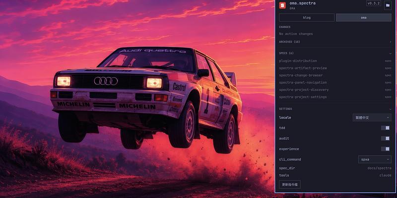Toggle the tdd switch
The width and height of the screenshot is (397, 198).
coord(386,128)
